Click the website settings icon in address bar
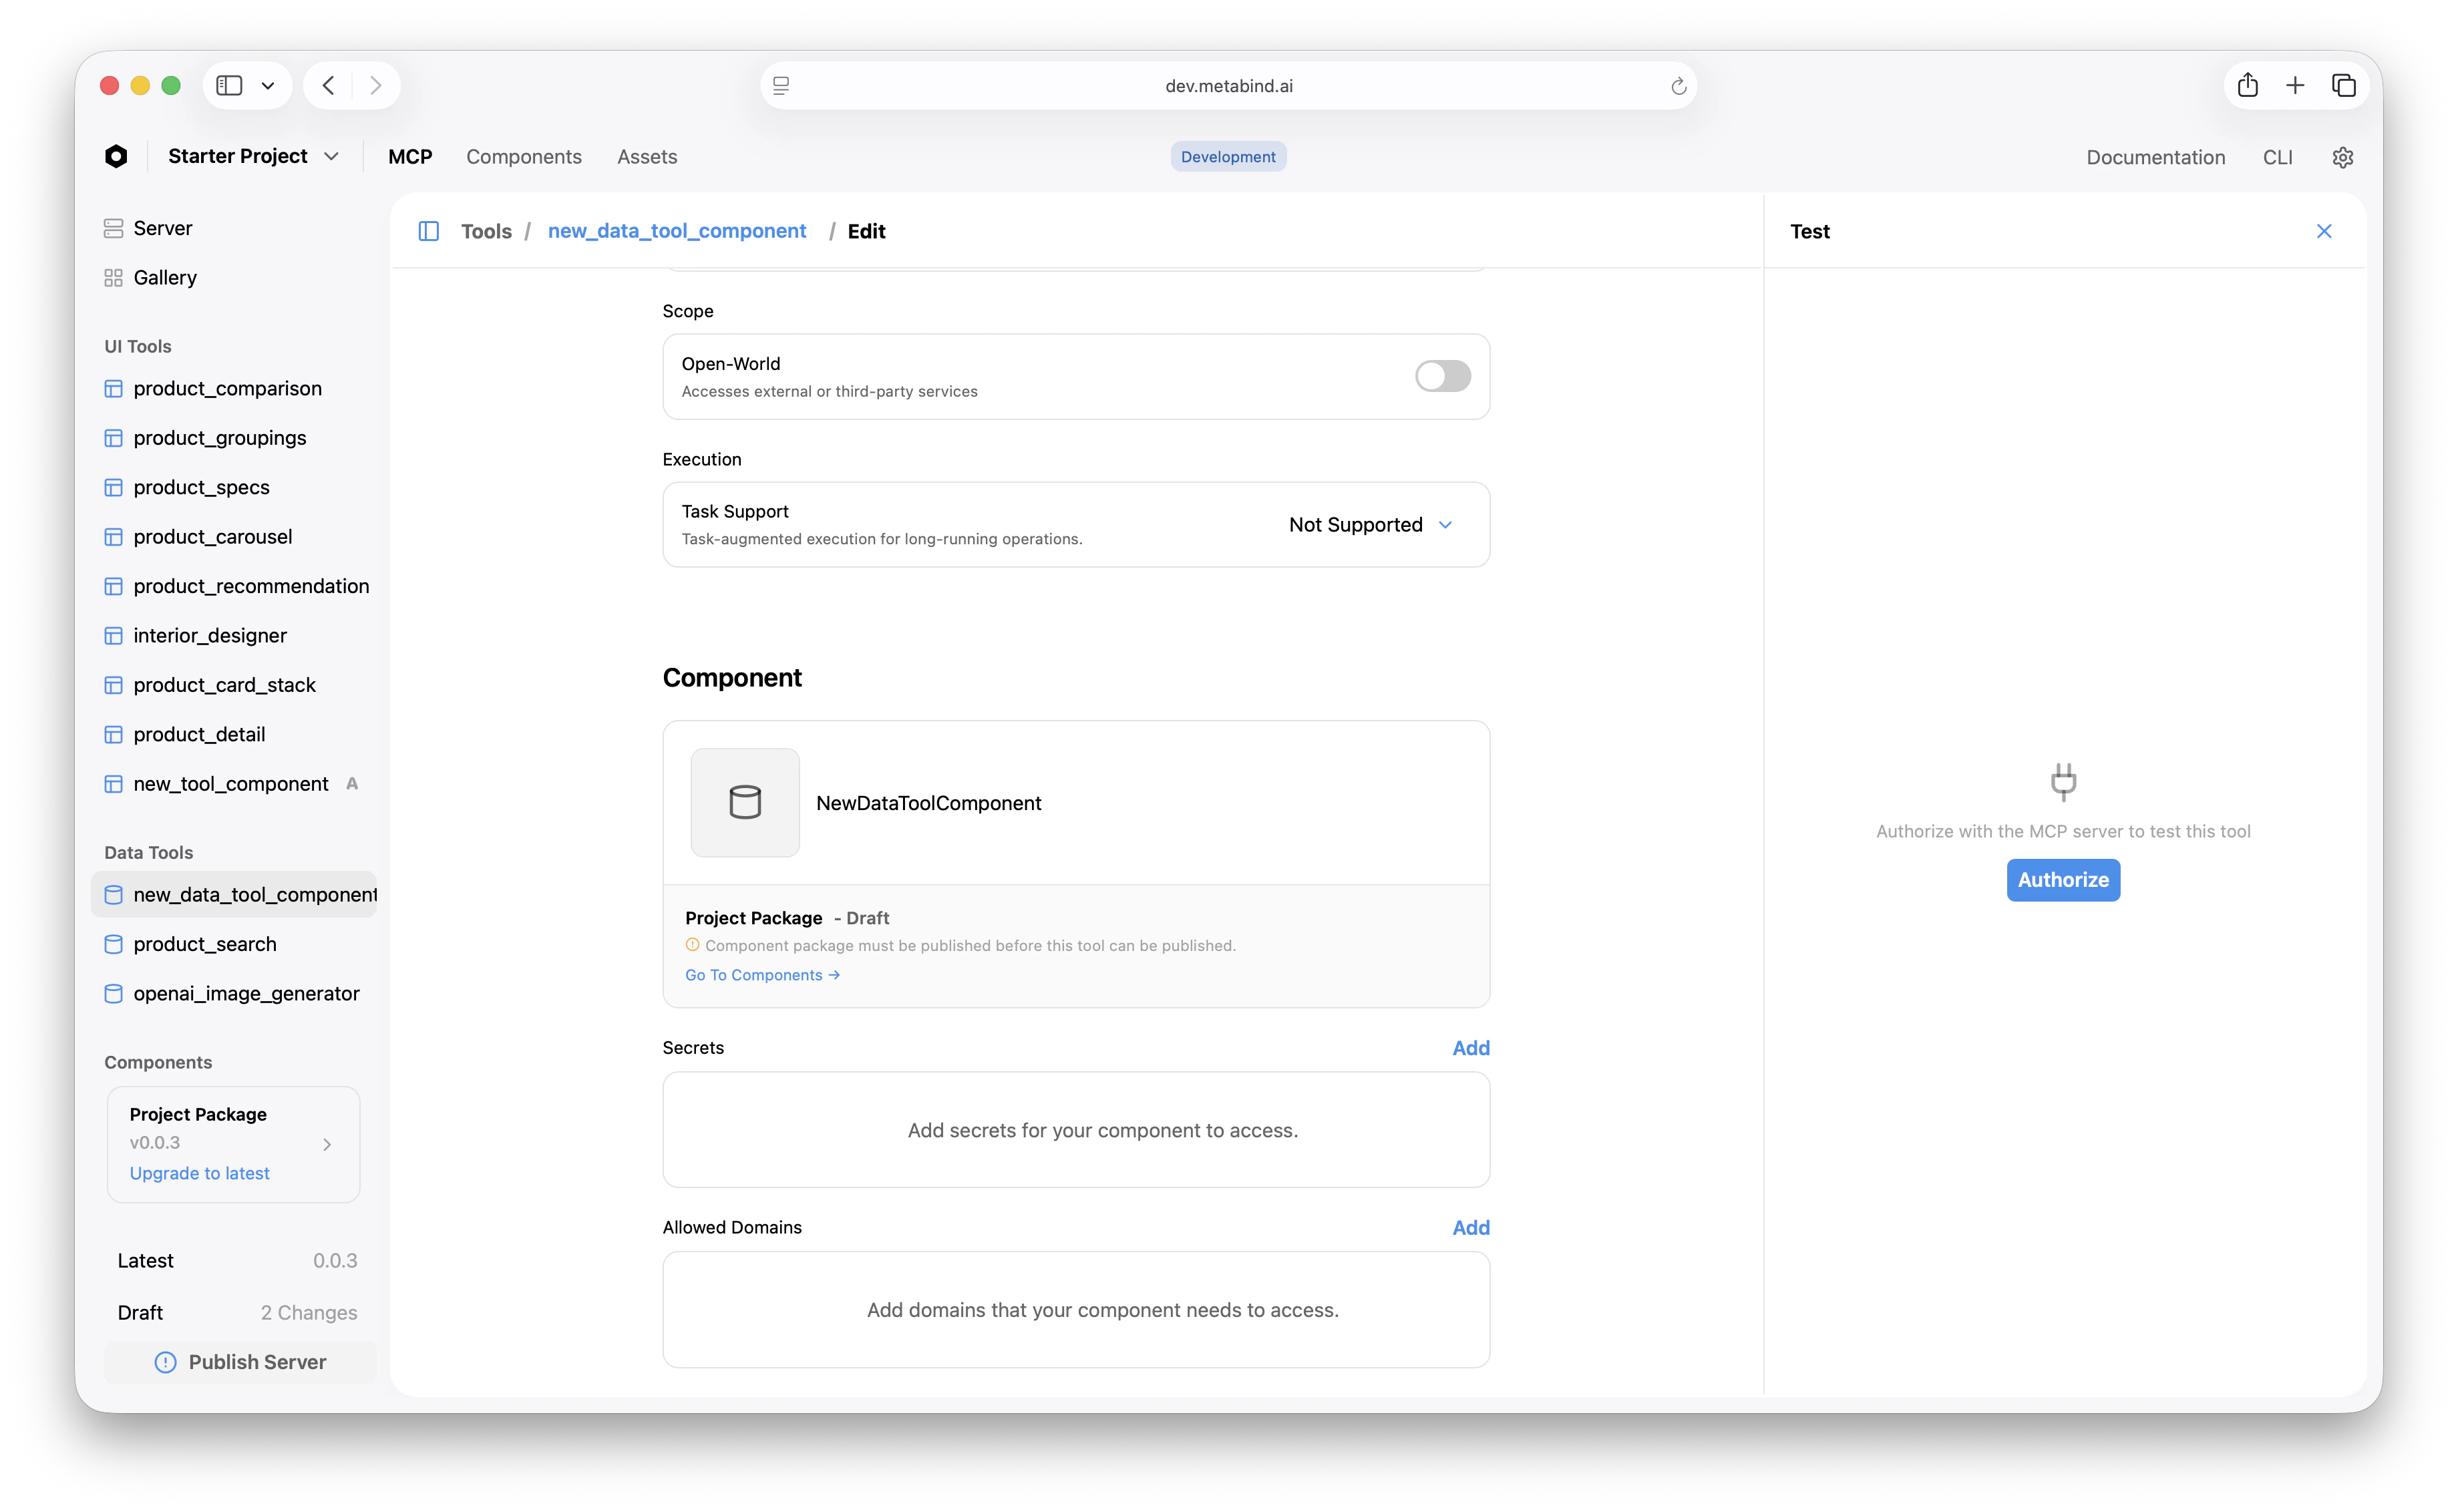This screenshot has height=1512, width=2458. (781, 86)
